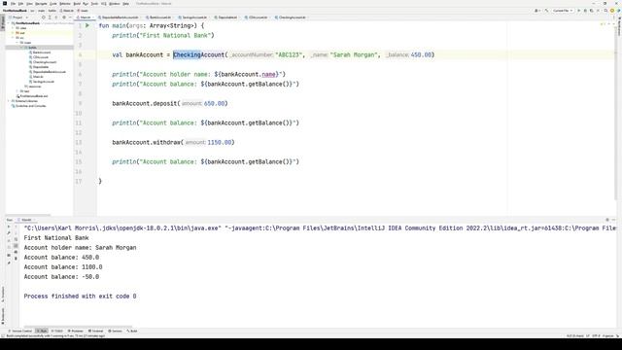Viewport: 622px width, 350px height.
Task: Open the Problems tool window button
Action: pyautogui.click(x=76, y=331)
